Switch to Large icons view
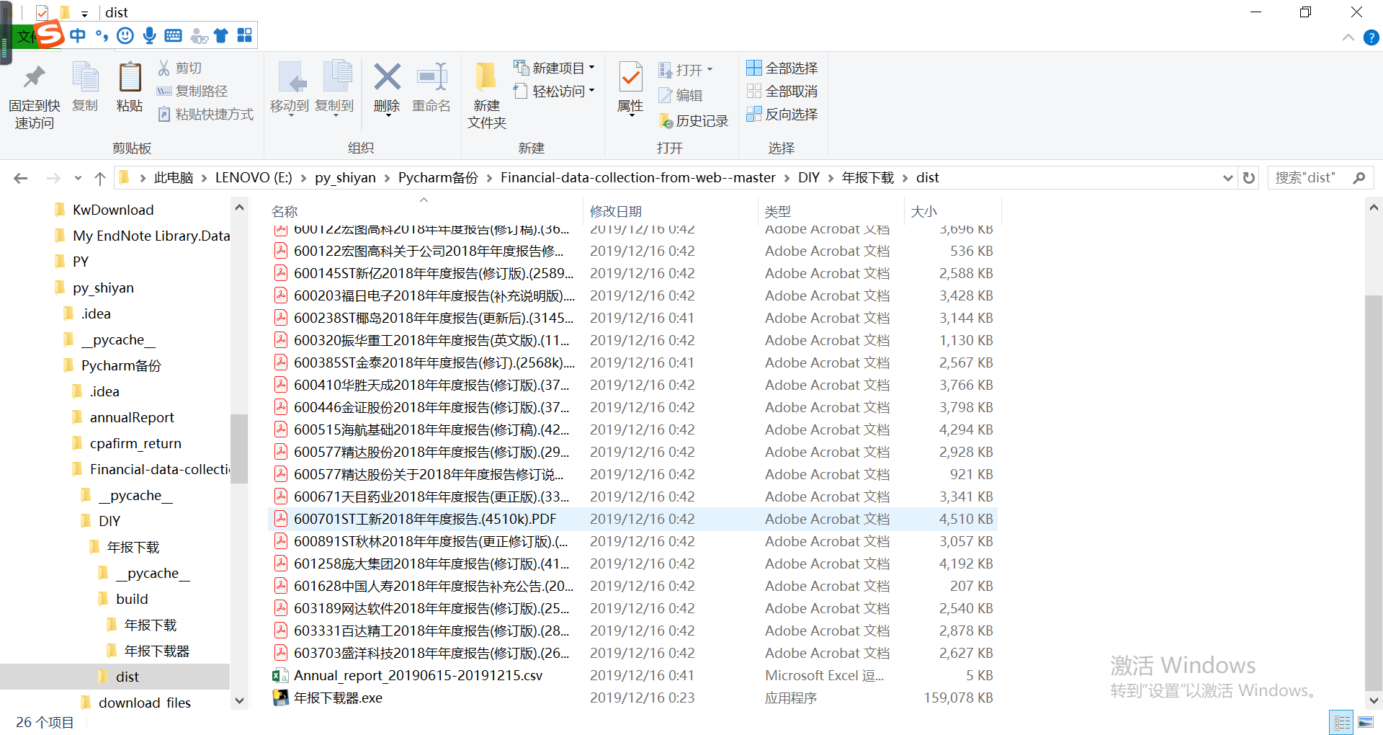Image resolution: width=1383 pixels, height=735 pixels. (x=1366, y=722)
